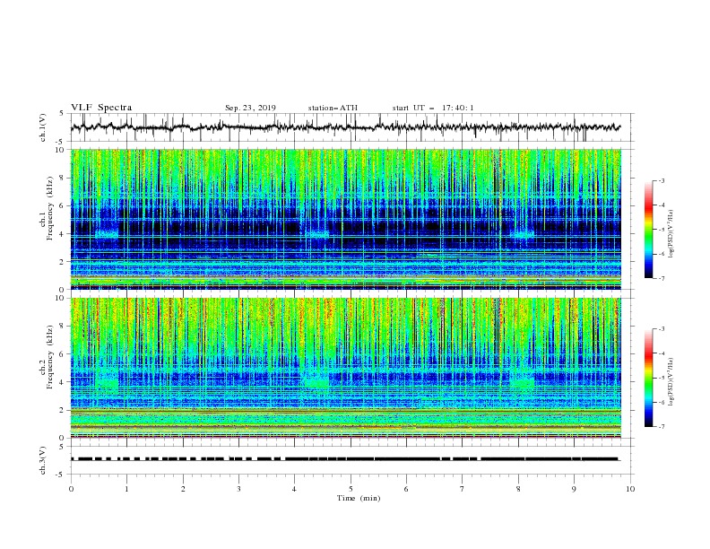
Task: Click the "VLF Spectra" plot title
Action: pyautogui.click(x=101, y=108)
